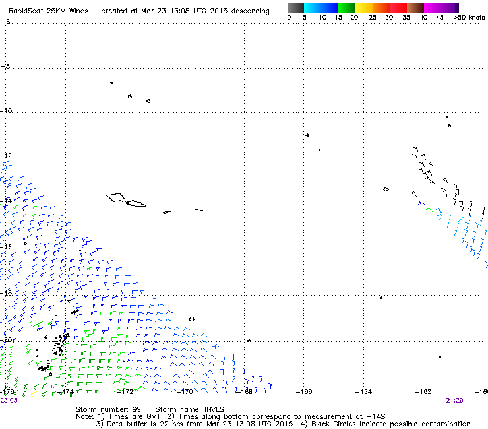The image size is (488, 429).
Task: Click the Upolu island outline east of Savai'i
Action: (135, 203)
